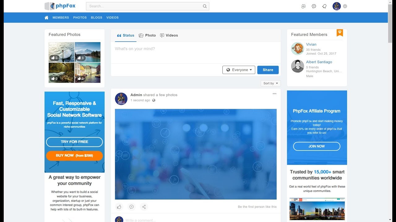Click BUY NOW from $299 button
396x222 pixels.
pos(75,156)
